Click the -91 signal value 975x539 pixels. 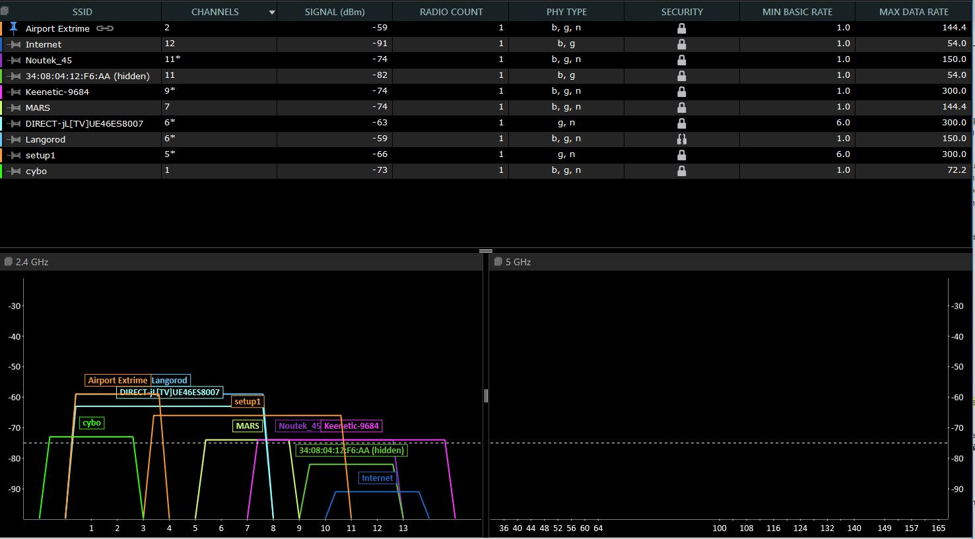click(x=380, y=44)
